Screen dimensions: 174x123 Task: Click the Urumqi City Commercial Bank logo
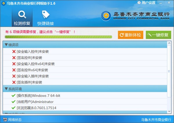pyautogui.click(x=135, y=16)
